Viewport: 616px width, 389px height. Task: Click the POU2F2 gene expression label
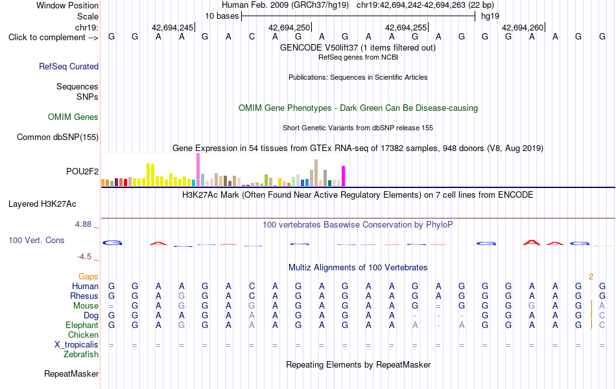point(82,171)
